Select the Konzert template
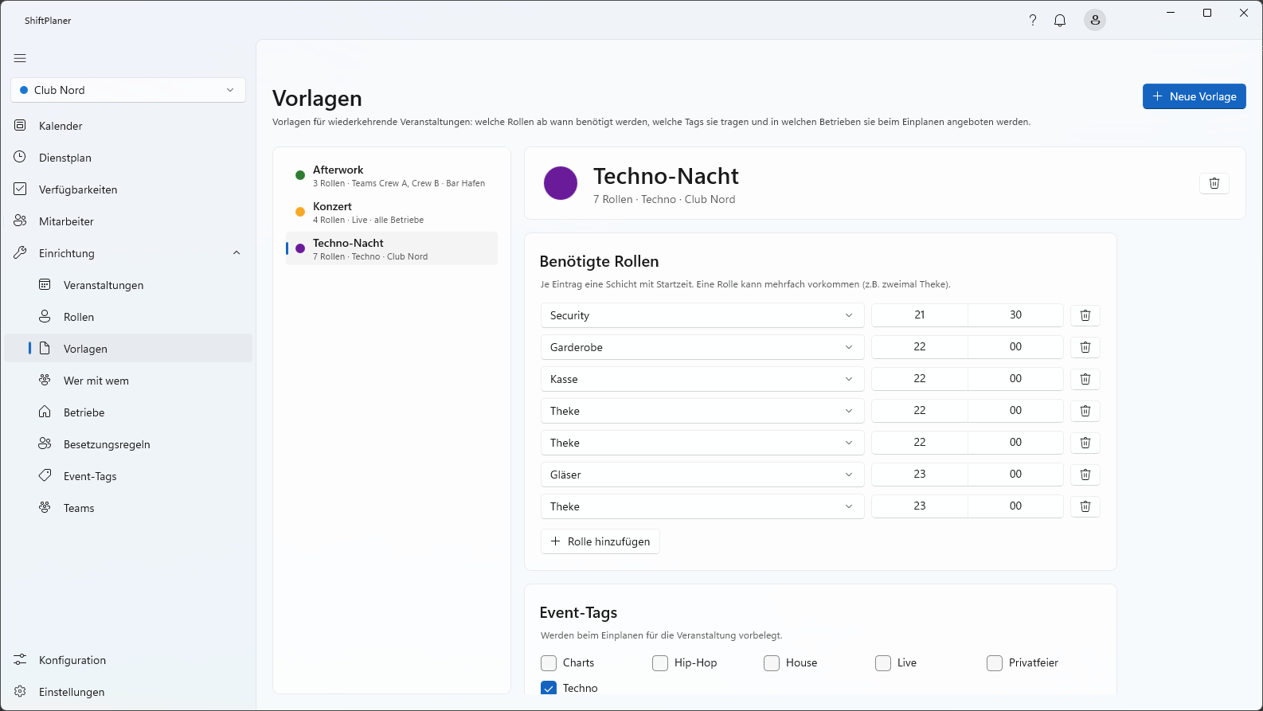 (x=392, y=213)
